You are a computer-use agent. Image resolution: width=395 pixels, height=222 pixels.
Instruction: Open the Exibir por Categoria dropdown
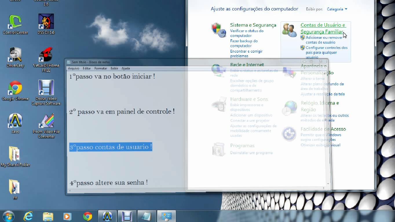pyautogui.click(x=337, y=9)
